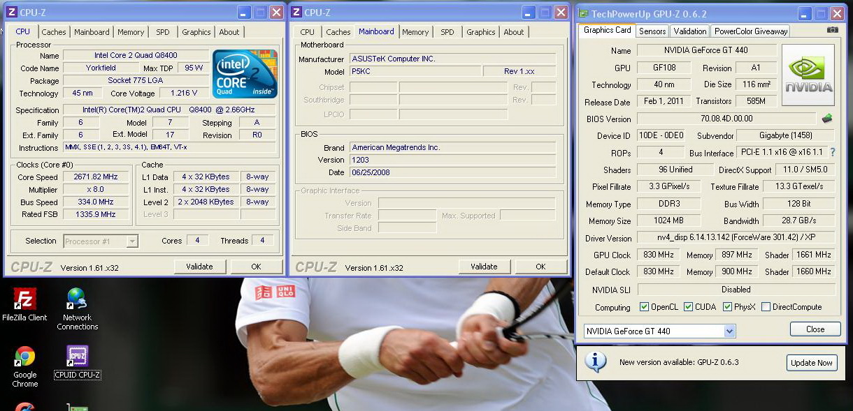Click Driver Version field in GPU-Z
This screenshot has height=411, width=853.
(x=736, y=238)
